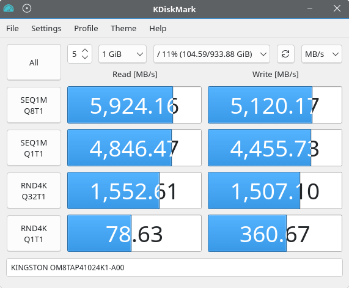
Task: Open the 1 GiB test size dropdown
Action: tap(122, 54)
